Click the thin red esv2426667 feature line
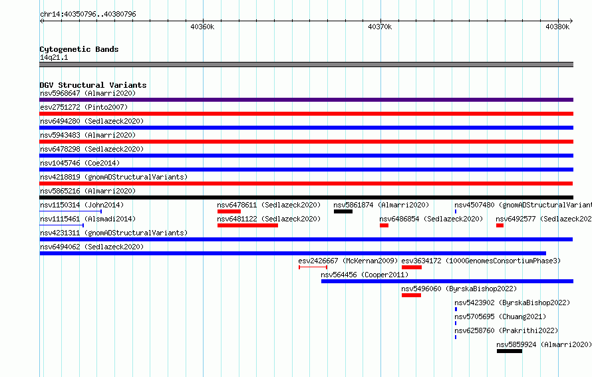Screen dimensions: 592x377 tap(313, 267)
